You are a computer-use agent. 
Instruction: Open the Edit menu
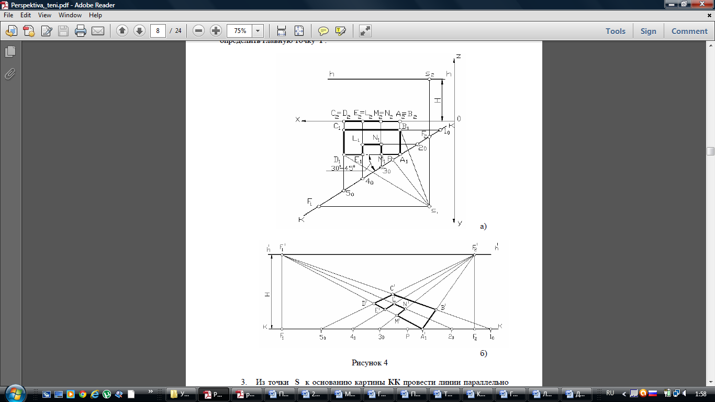tap(26, 15)
